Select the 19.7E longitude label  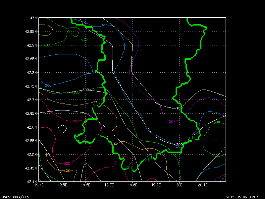pyautogui.click(x=109, y=185)
